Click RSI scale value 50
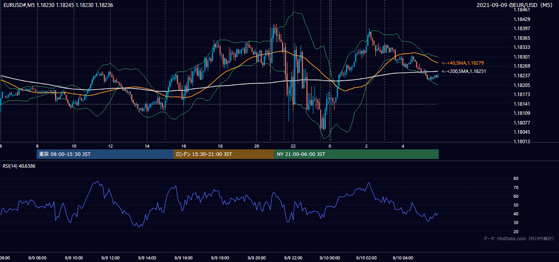Viewport: 559px width, 262px height. tap(516, 205)
